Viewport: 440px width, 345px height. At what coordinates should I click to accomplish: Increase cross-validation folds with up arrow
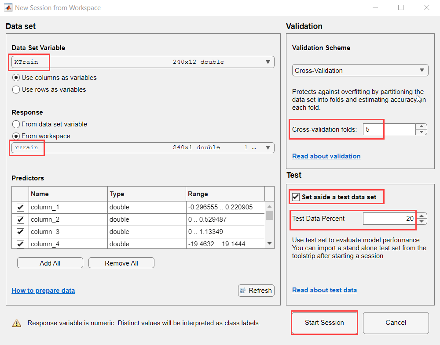[422, 126]
